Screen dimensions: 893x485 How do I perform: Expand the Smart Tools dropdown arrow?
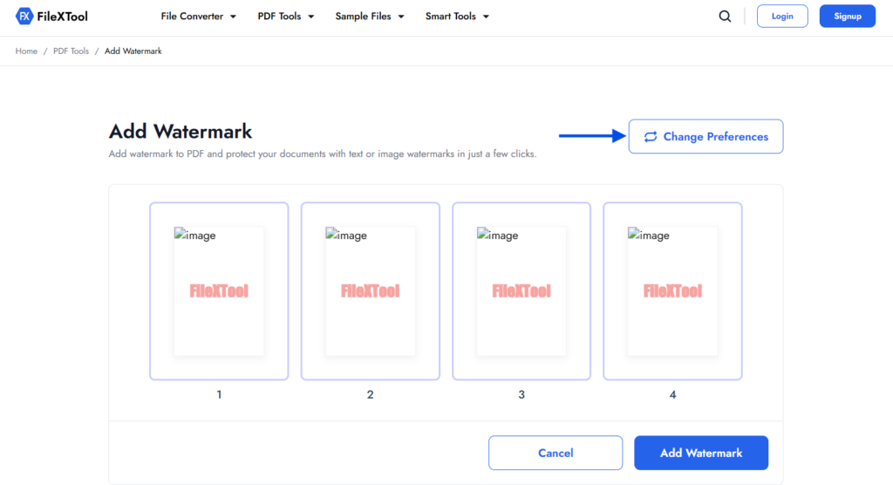click(486, 17)
